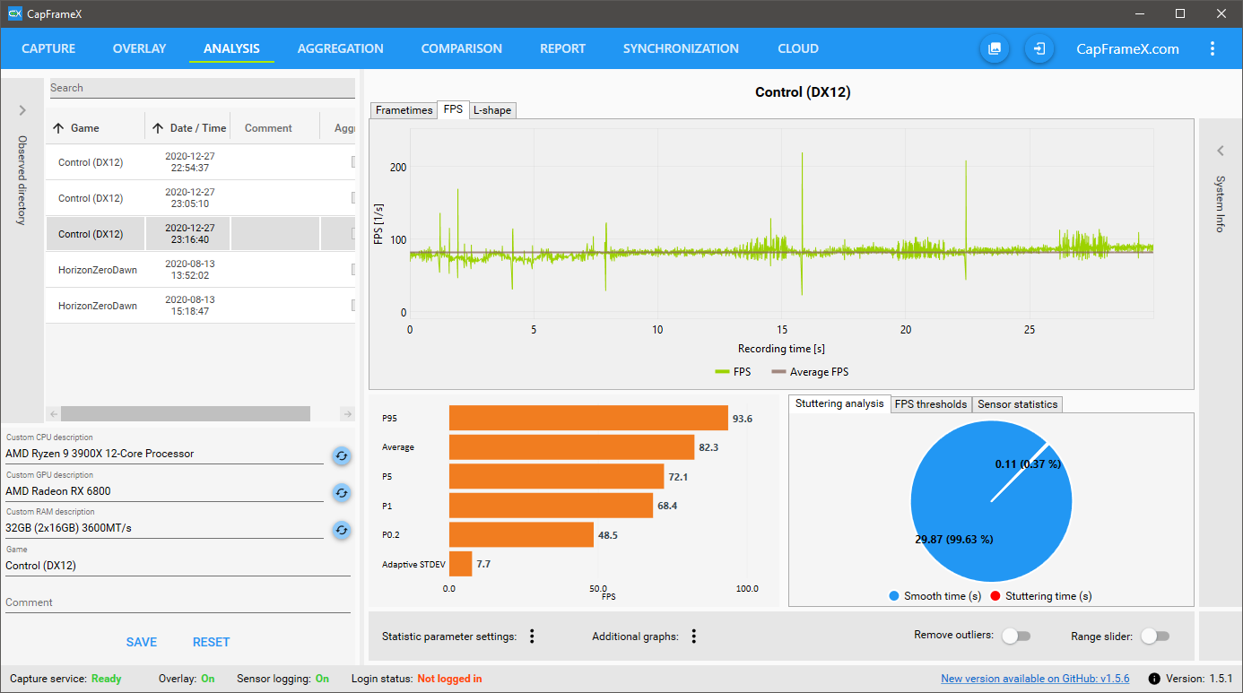Screen dimensions: 1243x693
Task: Refresh the custom CPU description
Action: click(341, 455)
